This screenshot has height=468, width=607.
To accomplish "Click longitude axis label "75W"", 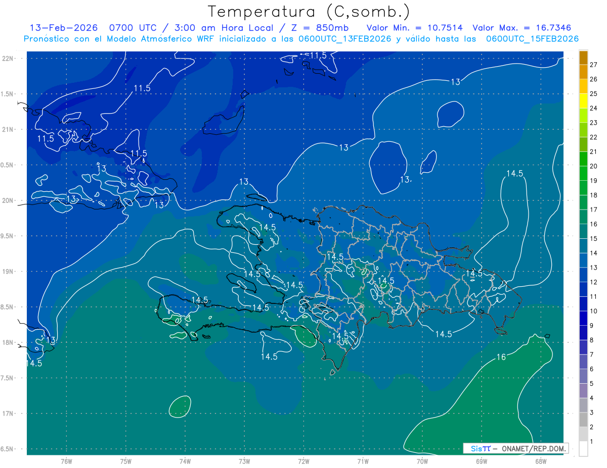I will click(x=126, y=461).
